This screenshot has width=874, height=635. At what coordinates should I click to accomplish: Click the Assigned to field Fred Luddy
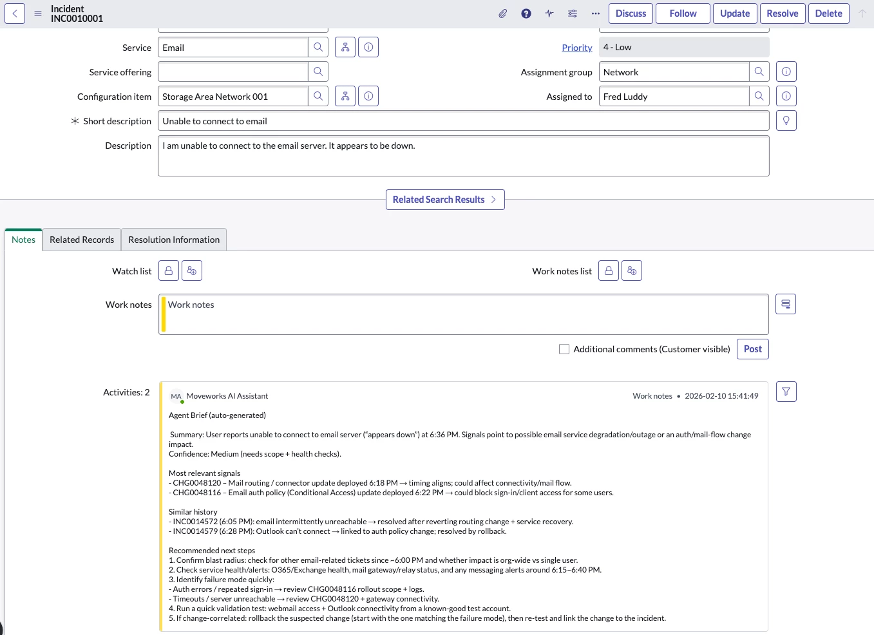pos(674,97)
